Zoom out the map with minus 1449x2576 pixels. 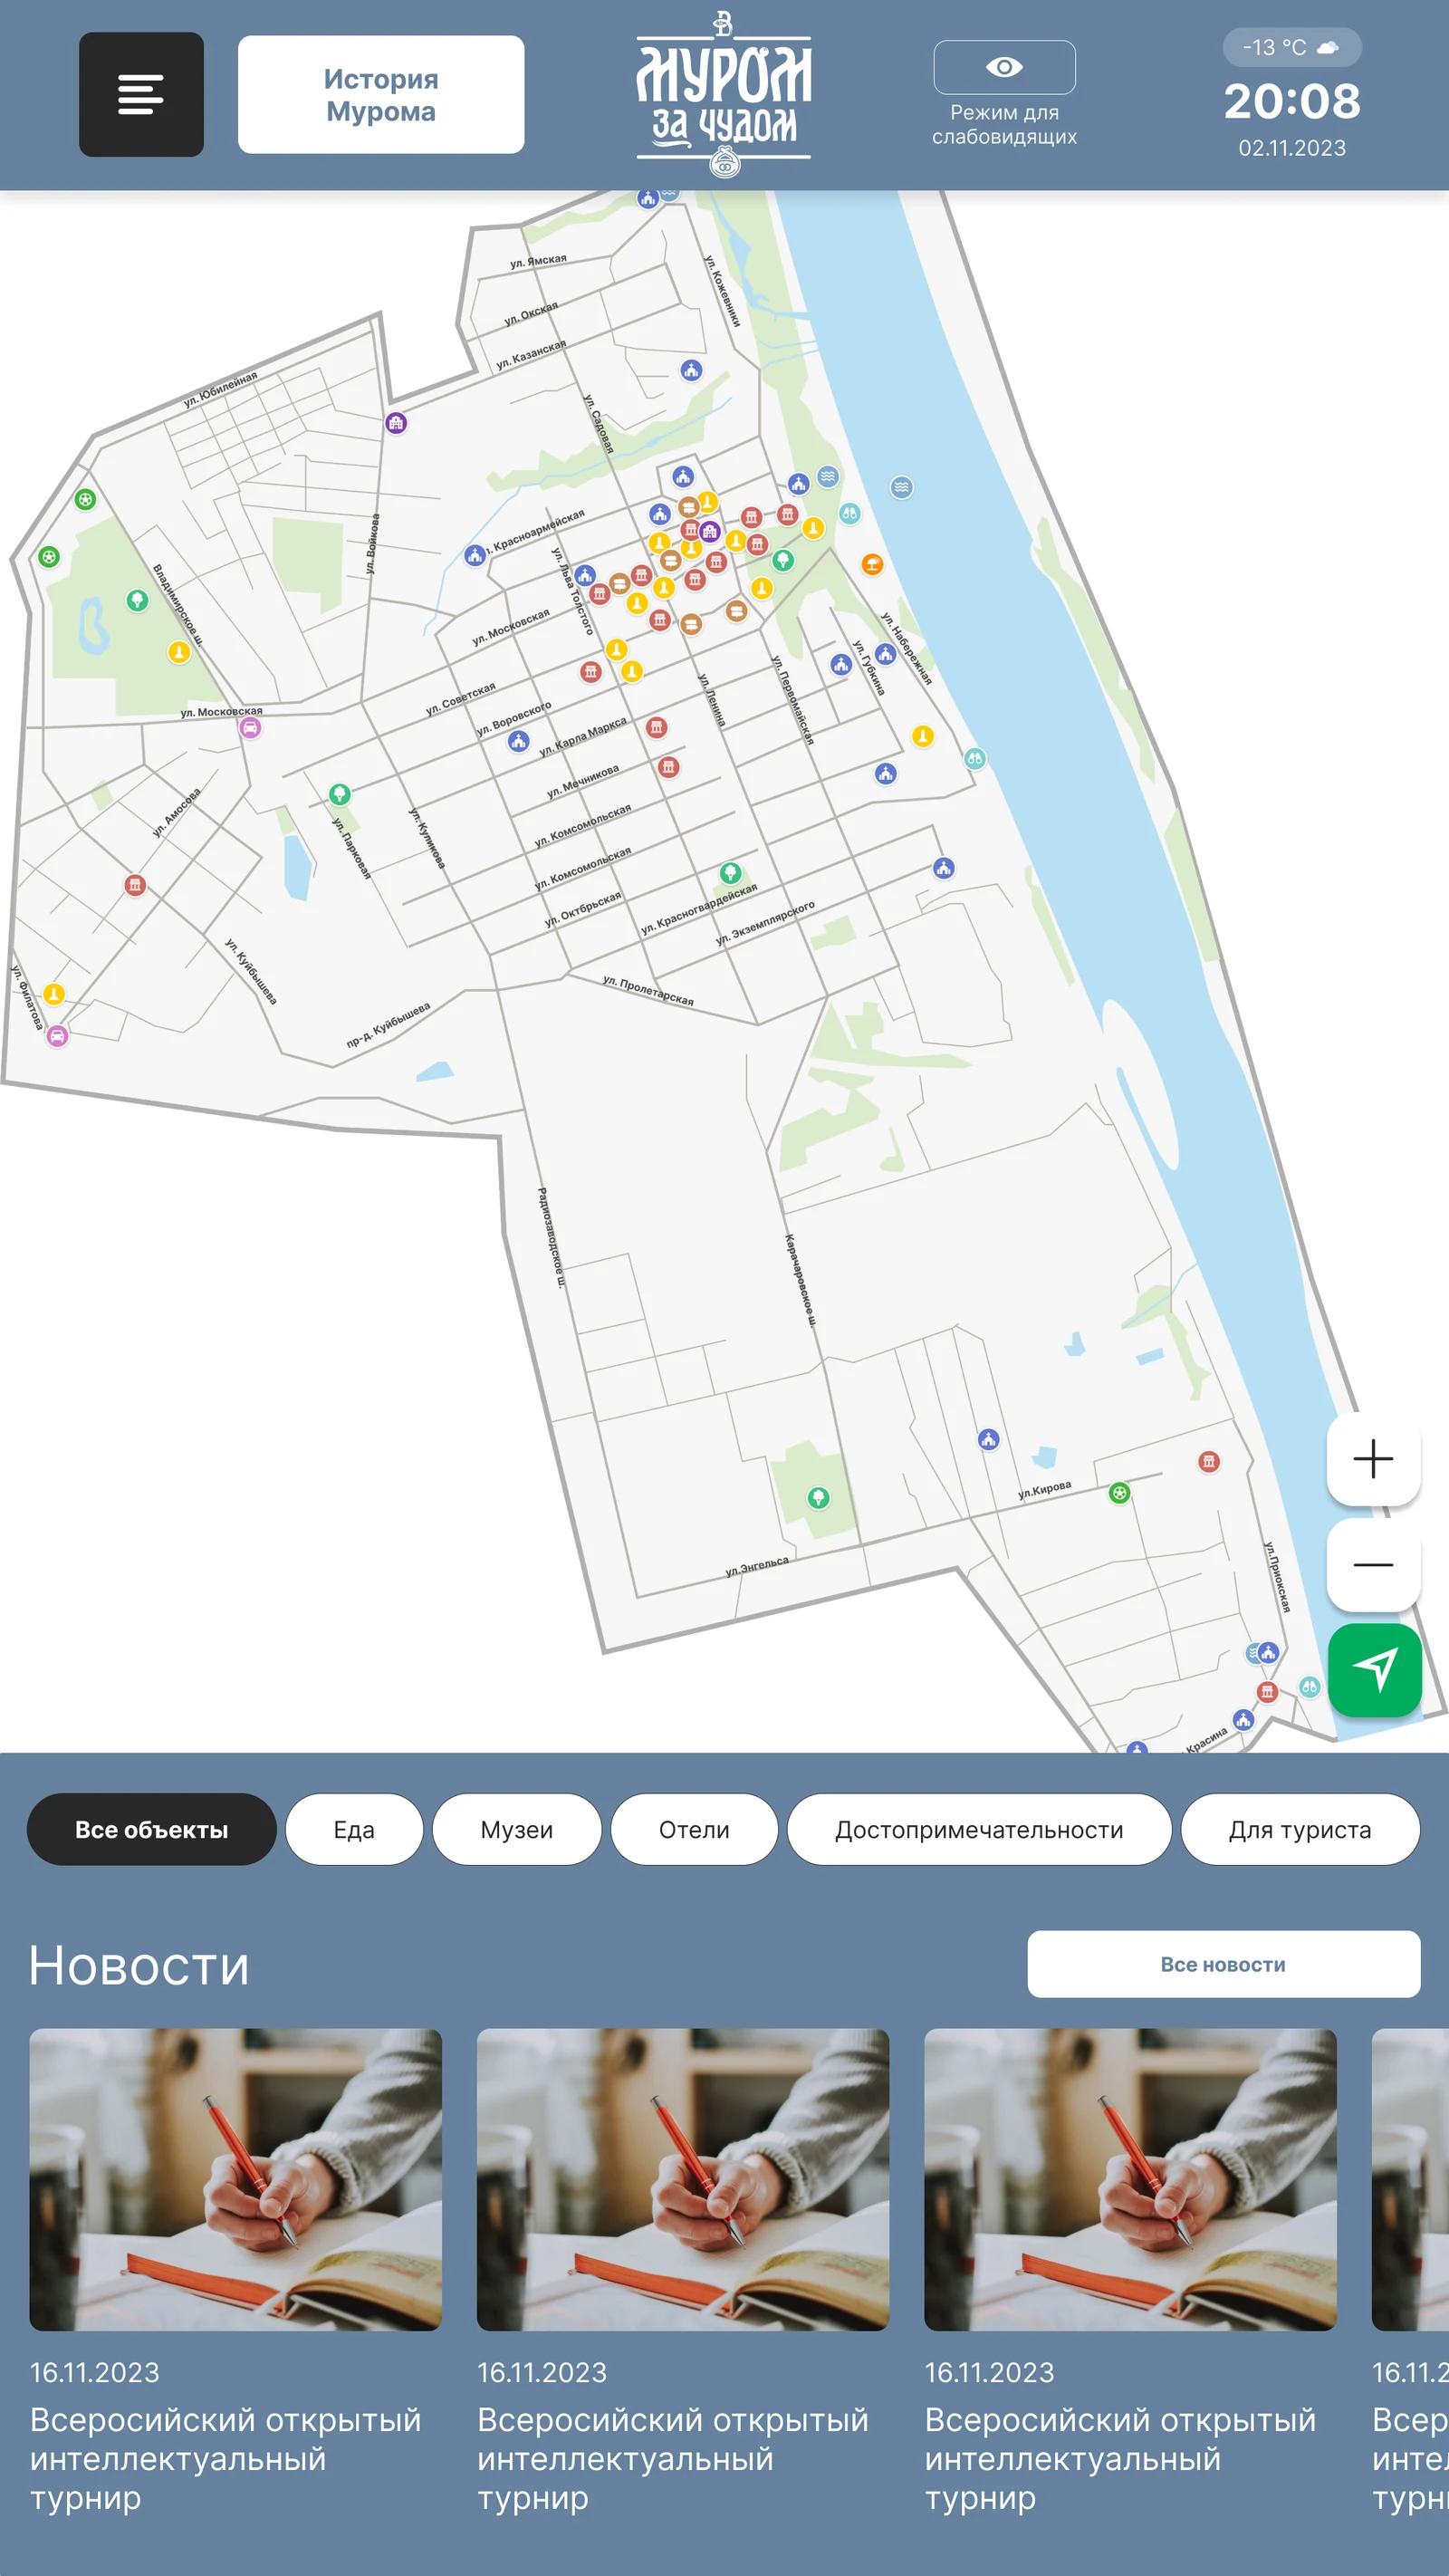click(1373, 1564)
